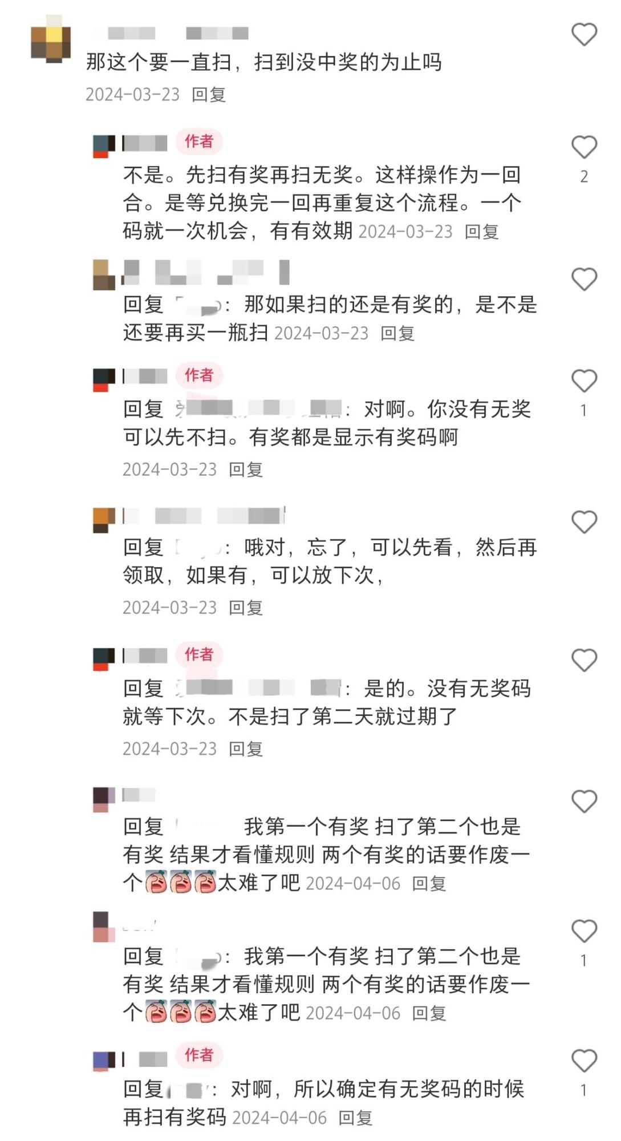Like the last author reply about 确定有无奖码
The width and height of the screenshot is (621, 1141).
tap(584, 1061)
